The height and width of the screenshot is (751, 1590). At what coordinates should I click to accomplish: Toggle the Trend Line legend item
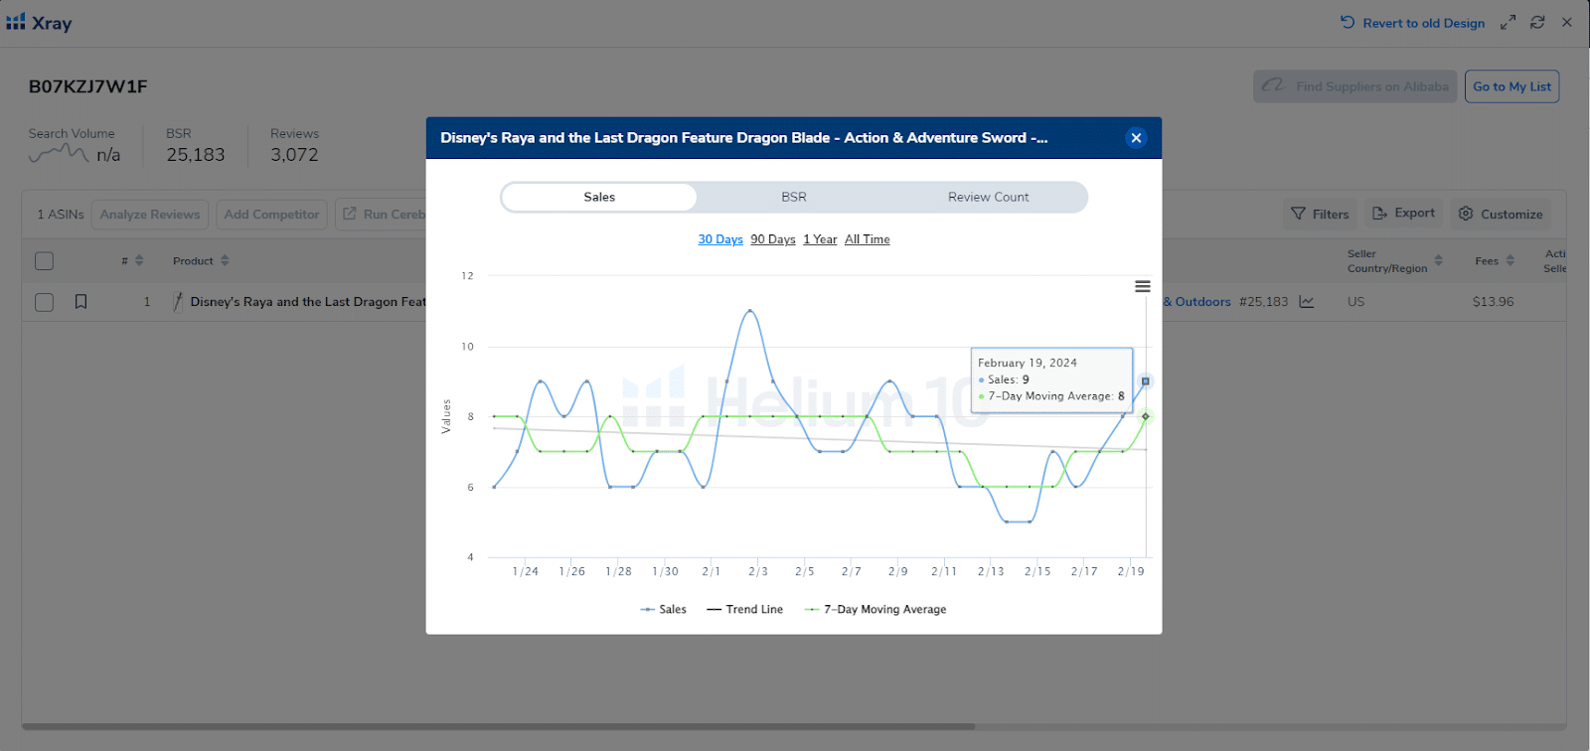point(745,609)
